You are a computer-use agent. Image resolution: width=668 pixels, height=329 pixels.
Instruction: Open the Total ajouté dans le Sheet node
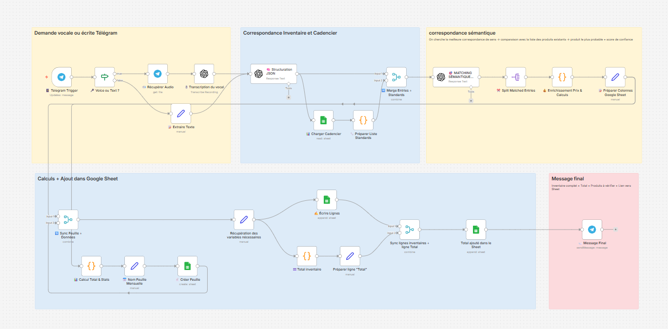coord(476,230)
